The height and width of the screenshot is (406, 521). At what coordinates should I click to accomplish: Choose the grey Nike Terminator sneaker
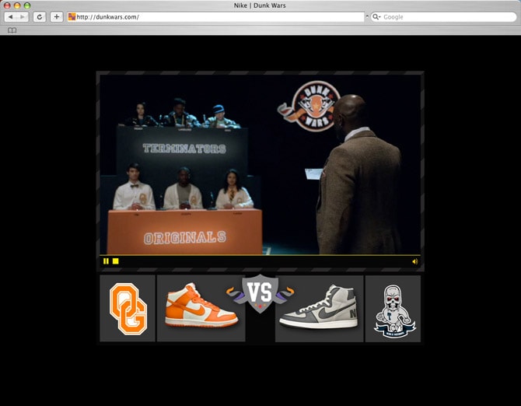319,308
